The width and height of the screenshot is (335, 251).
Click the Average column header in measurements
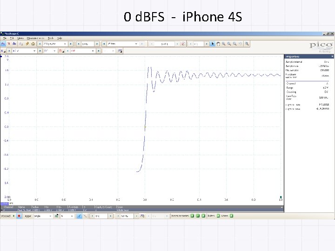[x=74, y=207]
